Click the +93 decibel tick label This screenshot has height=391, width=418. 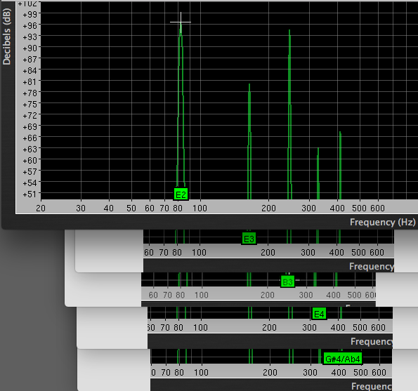30,37
